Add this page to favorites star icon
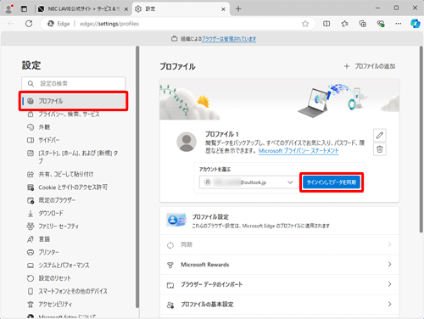This screenshot has height=319, width=424. [305, 24]
